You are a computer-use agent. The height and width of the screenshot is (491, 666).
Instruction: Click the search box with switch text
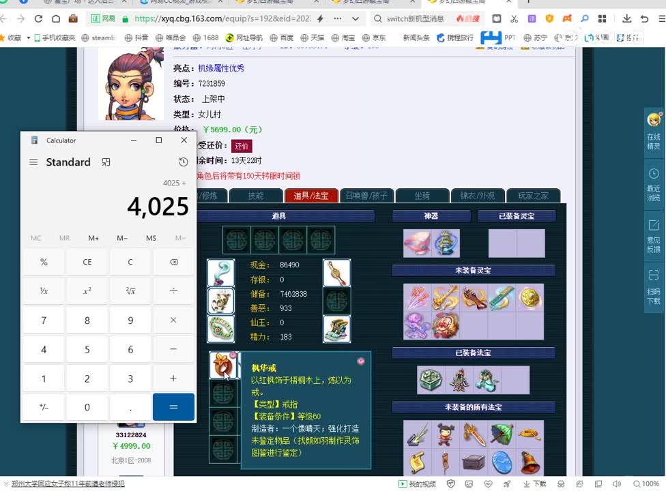[415, 18]
